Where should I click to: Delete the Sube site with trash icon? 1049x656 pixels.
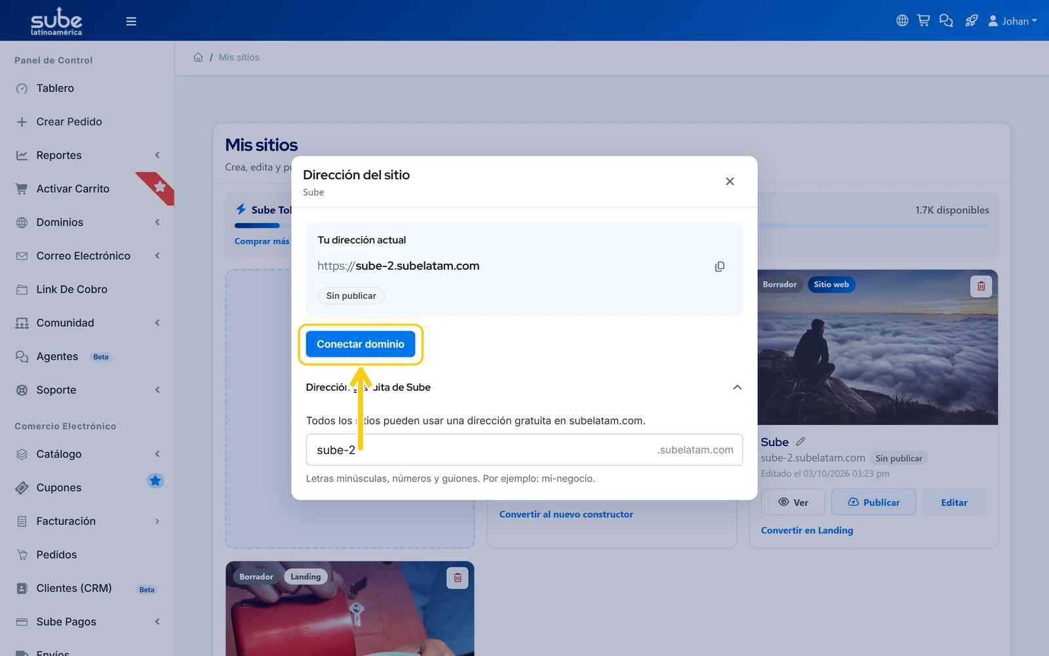(981, 286)
